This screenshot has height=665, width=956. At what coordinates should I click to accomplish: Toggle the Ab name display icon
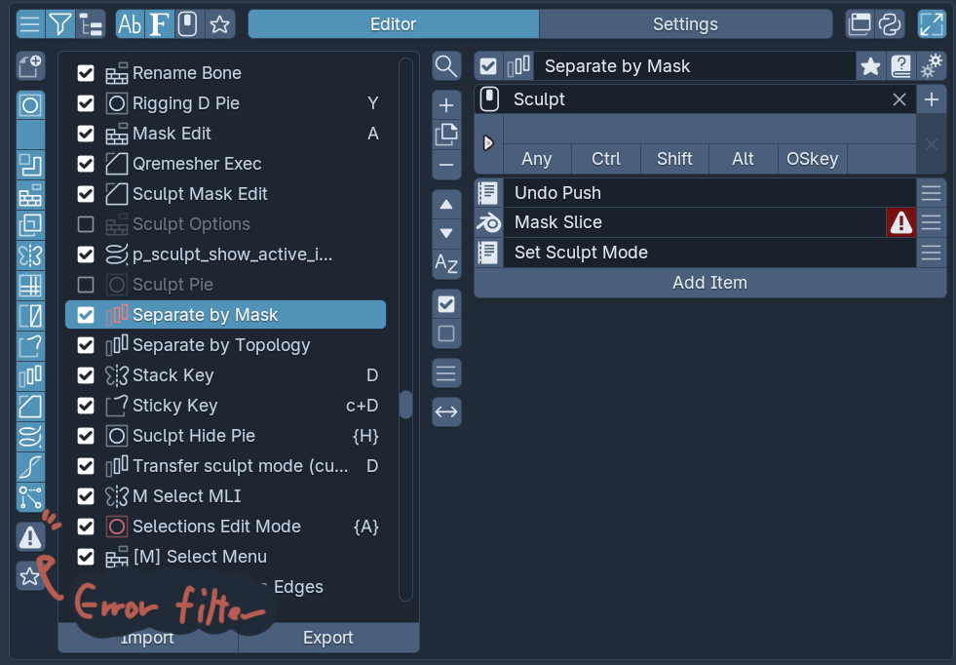tap(130, 24)
